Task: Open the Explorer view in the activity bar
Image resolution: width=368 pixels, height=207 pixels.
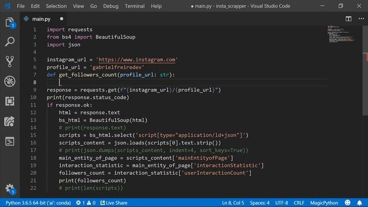Action: coord(10,22)
